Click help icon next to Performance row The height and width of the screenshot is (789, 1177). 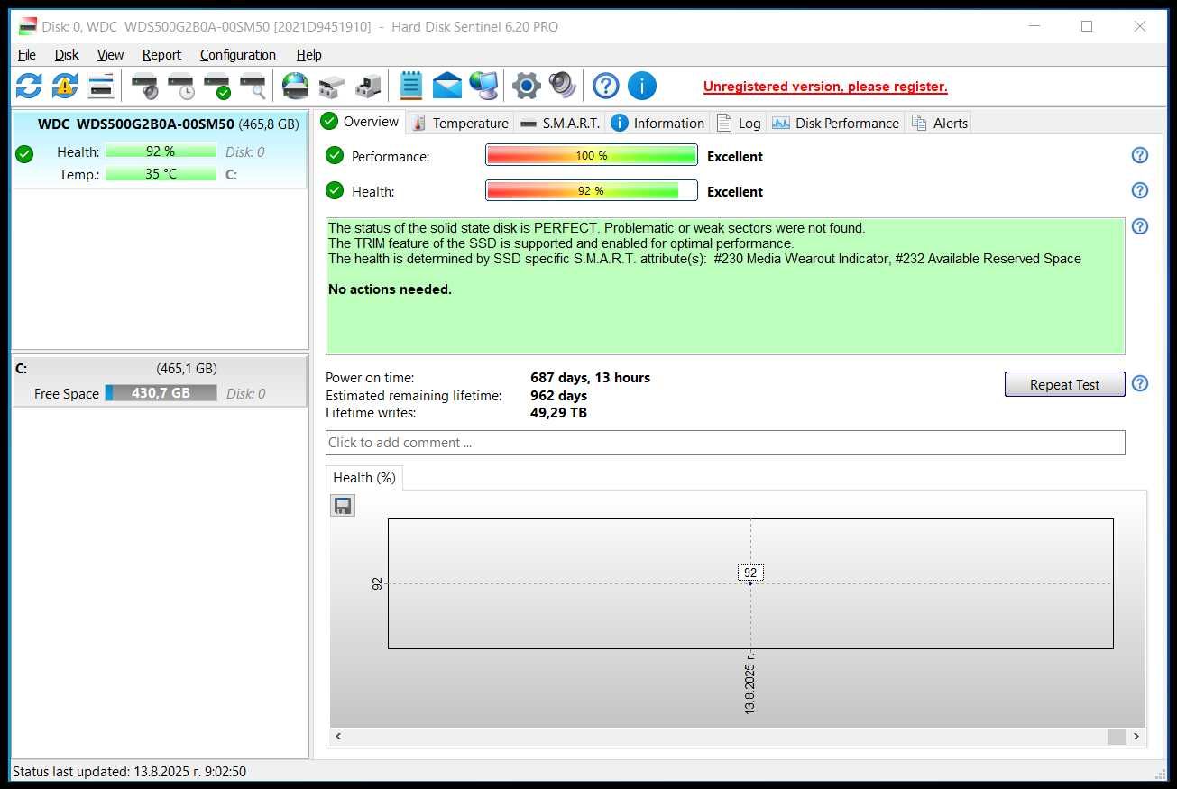pos(1140,155)
